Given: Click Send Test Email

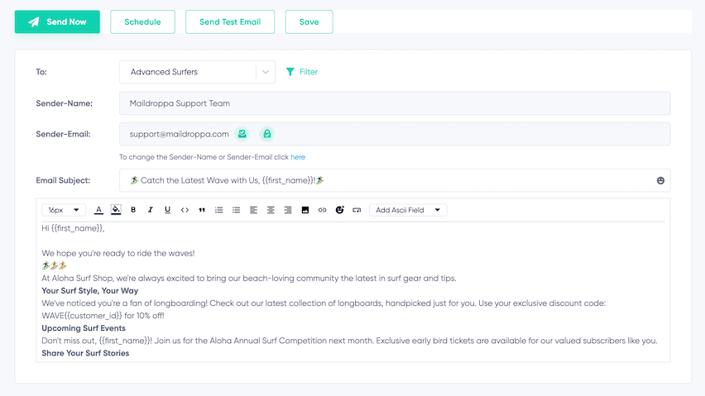Looking at the screenshot, I should [230, 22].
